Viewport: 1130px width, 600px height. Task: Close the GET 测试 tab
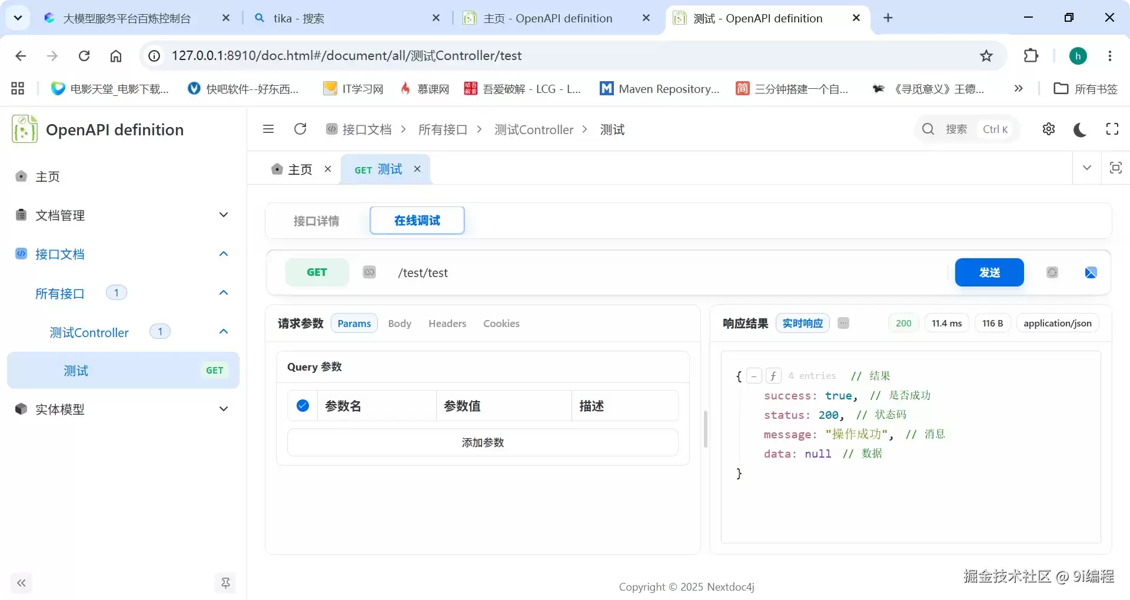tap(417, 169)
